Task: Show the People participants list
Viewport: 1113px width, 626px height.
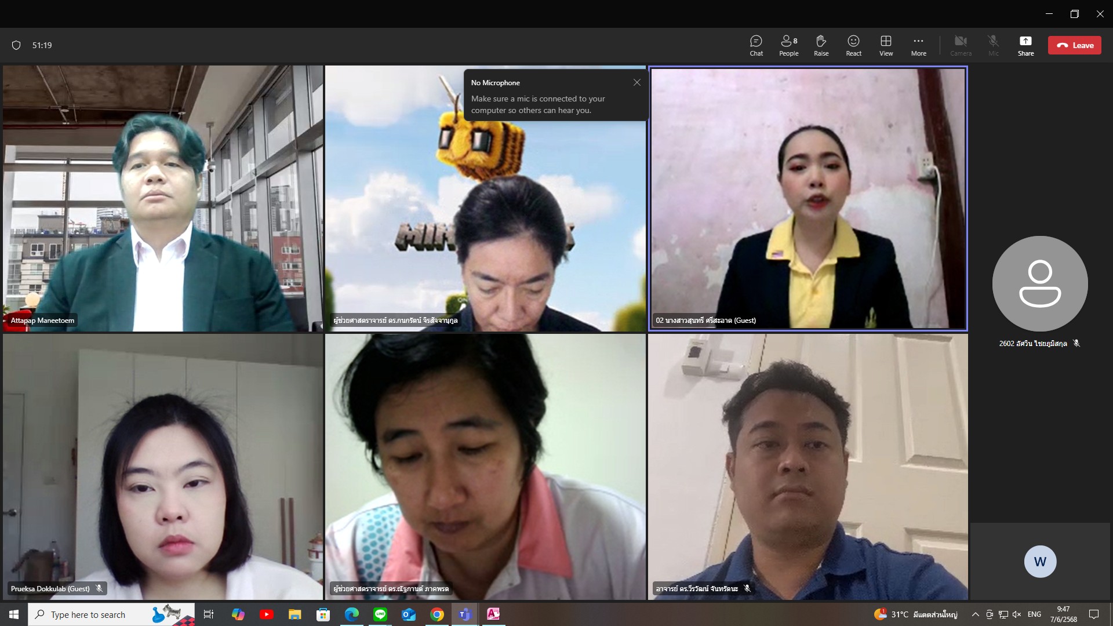Action: [788, 45]
